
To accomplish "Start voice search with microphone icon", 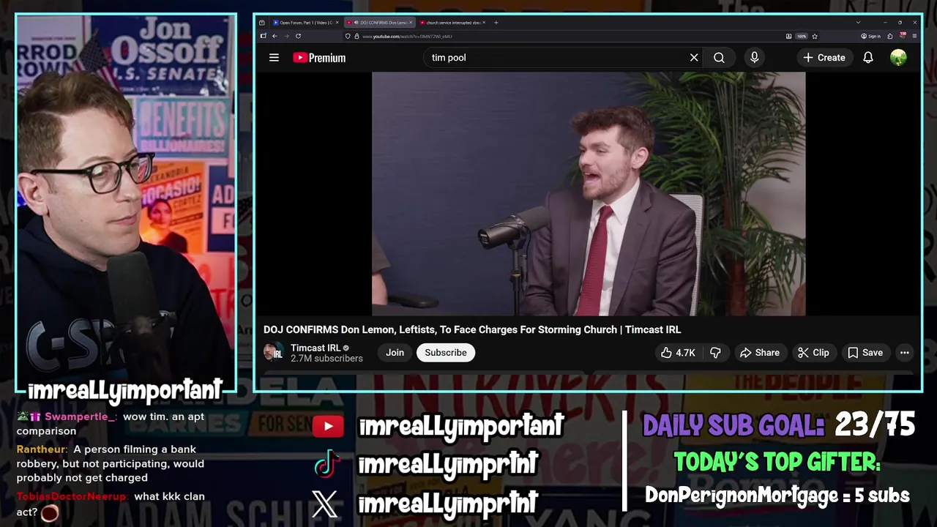I will (754, 57).
